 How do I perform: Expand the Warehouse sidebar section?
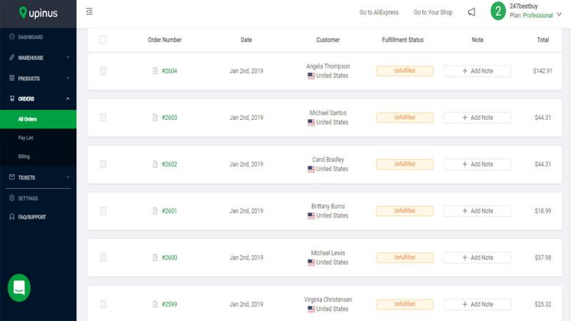[39, 58]
